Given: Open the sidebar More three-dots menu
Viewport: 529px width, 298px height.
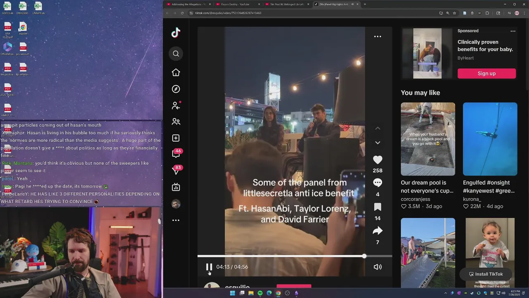Looking at the screenshot, I should click(176, 220).
